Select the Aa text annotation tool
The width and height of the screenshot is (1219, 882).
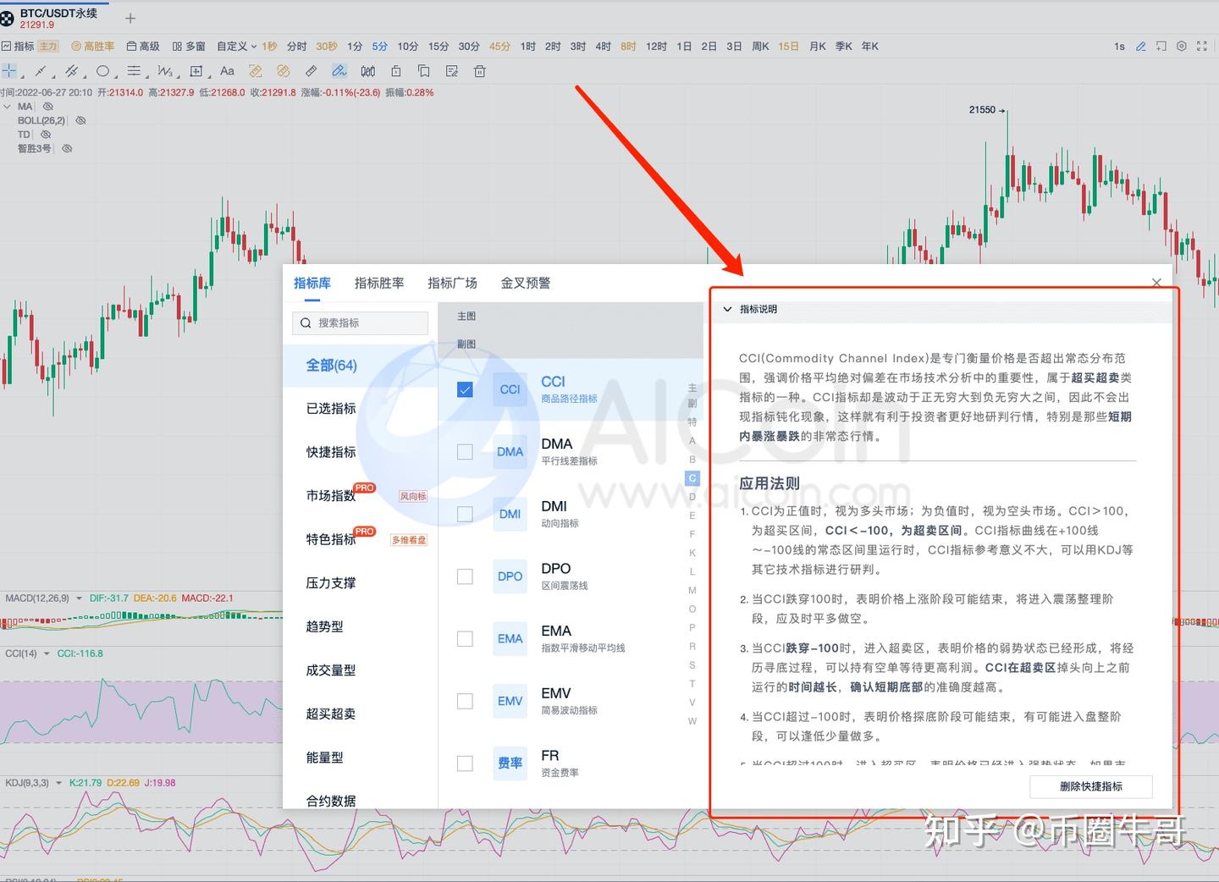(227, 71)
